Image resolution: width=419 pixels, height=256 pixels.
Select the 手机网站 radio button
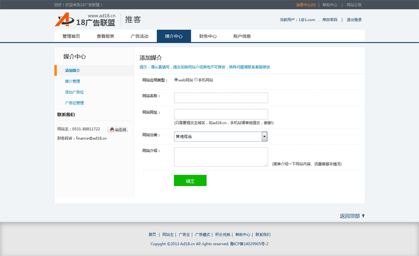(196, 80)
